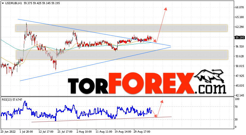Select the OHLC values 59.375 59.425 59.145 59.195

point(42,3)
